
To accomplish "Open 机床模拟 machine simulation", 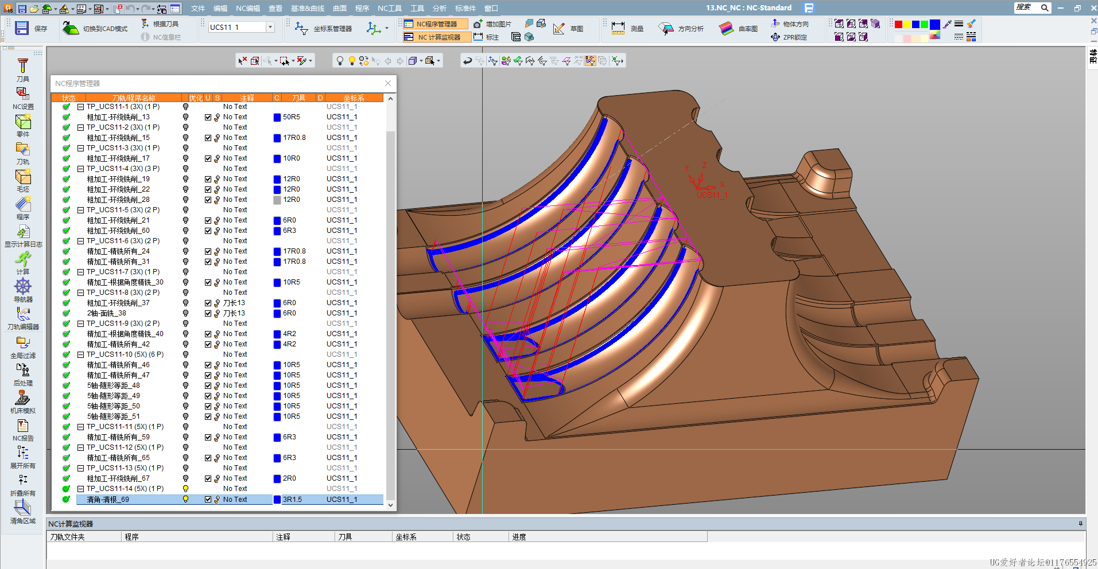I will tap(23, 402).
